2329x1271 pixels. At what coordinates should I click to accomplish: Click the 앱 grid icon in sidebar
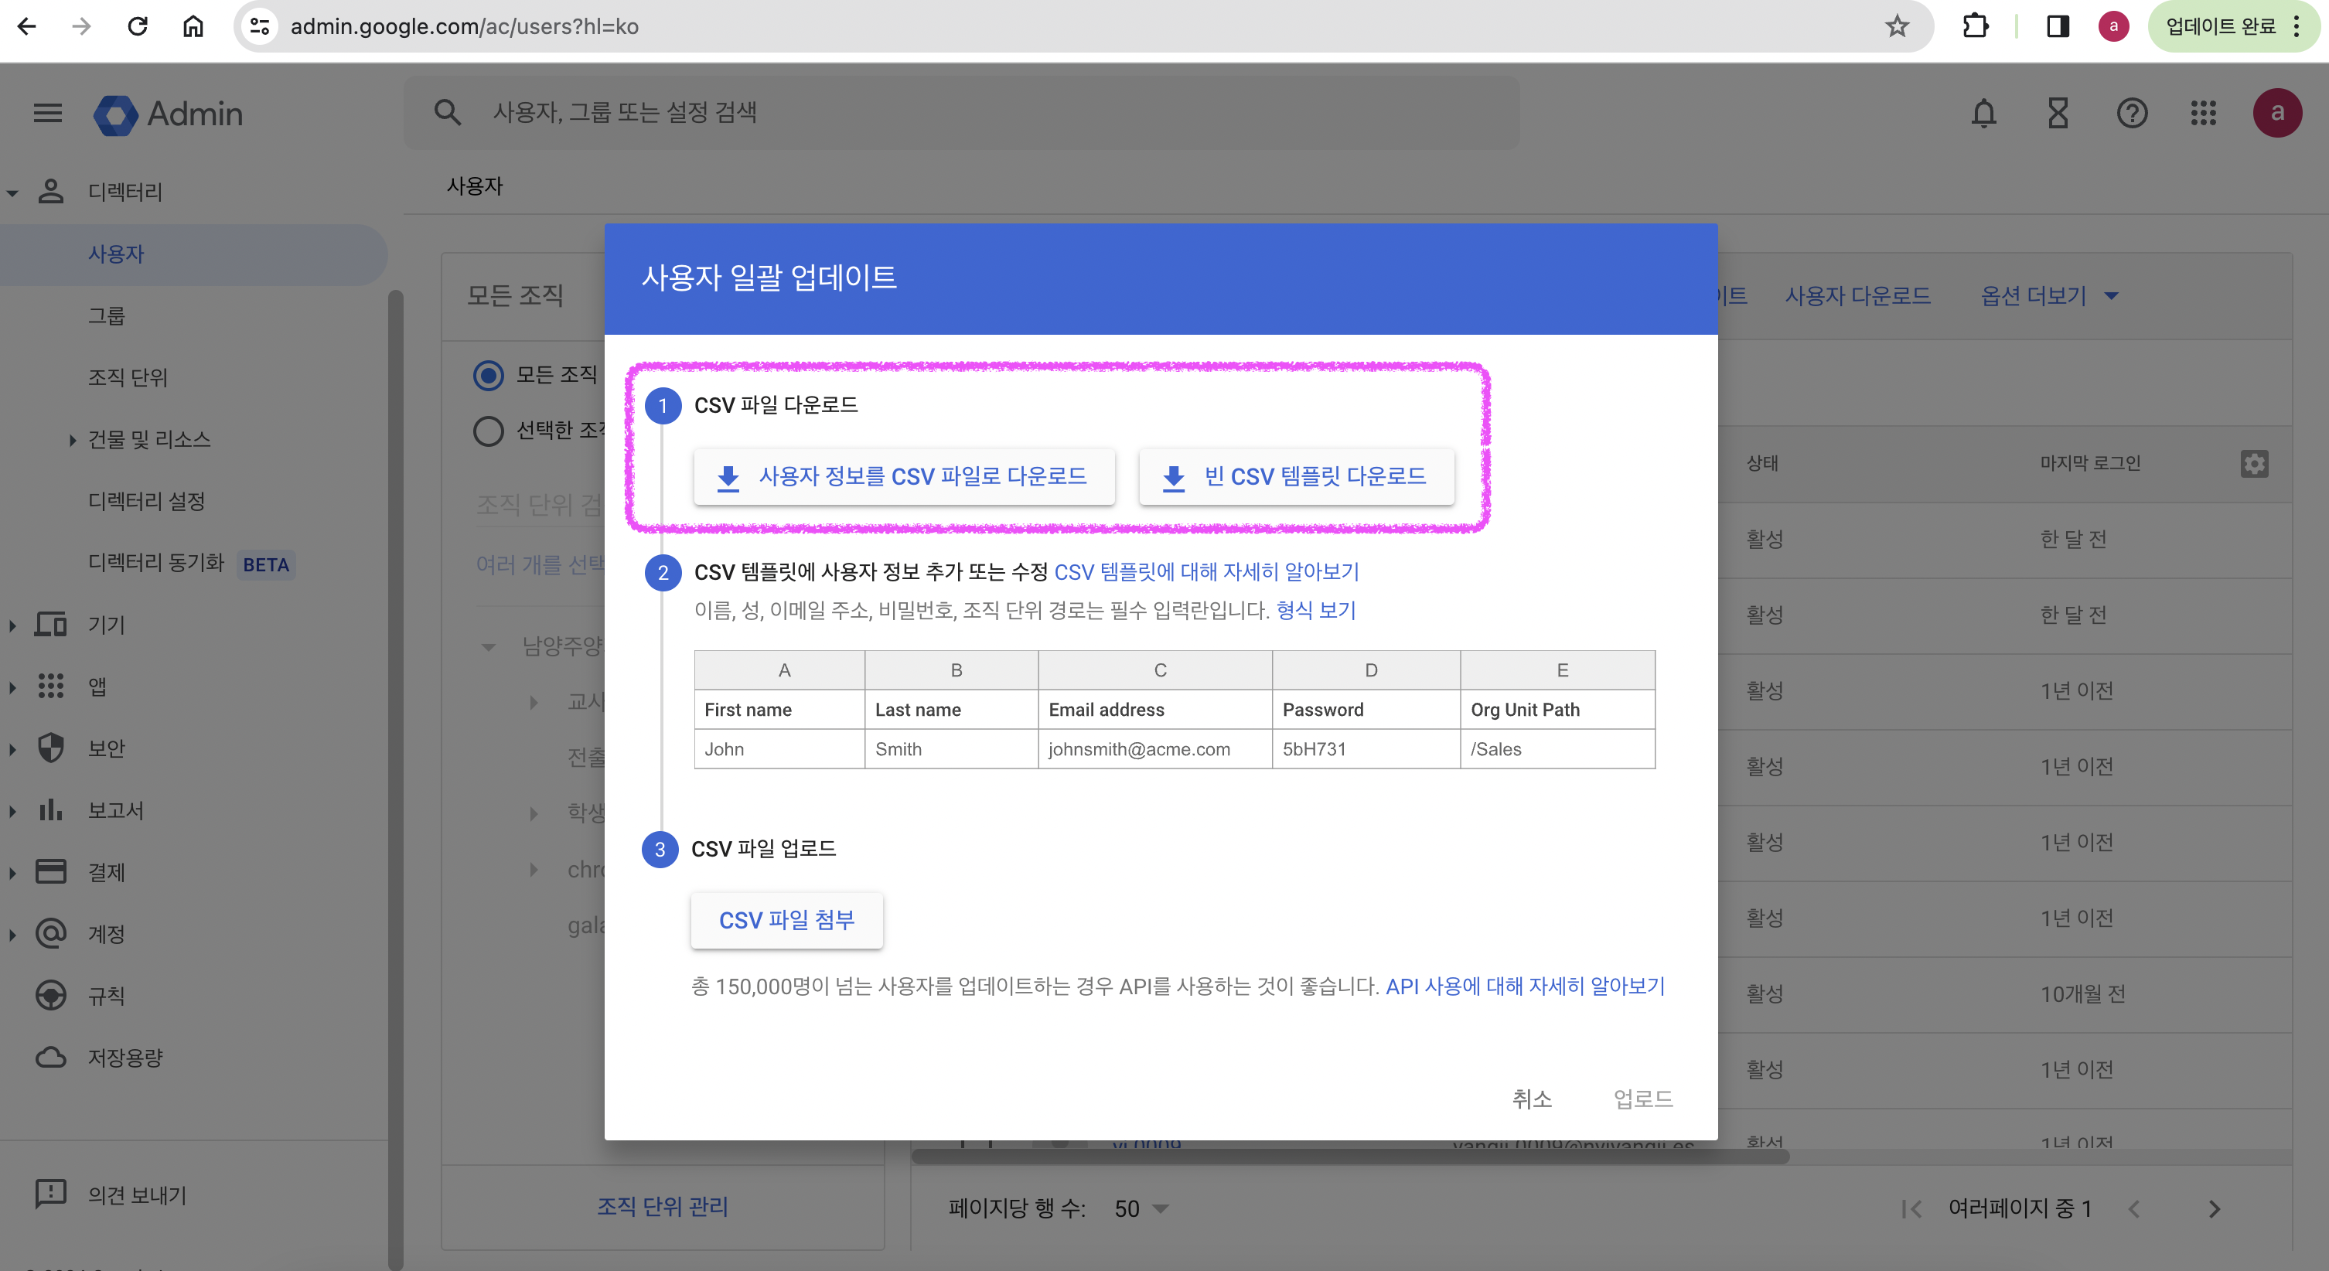click(50, 686)
